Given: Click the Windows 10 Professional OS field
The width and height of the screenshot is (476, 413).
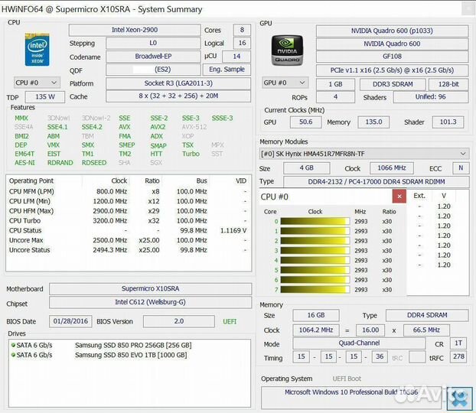Looking at the screenshot, I should [x=351, y=397].
